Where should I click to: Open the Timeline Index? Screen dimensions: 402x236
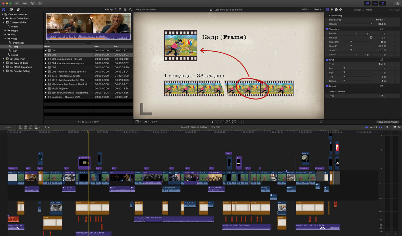coord(8,127)
